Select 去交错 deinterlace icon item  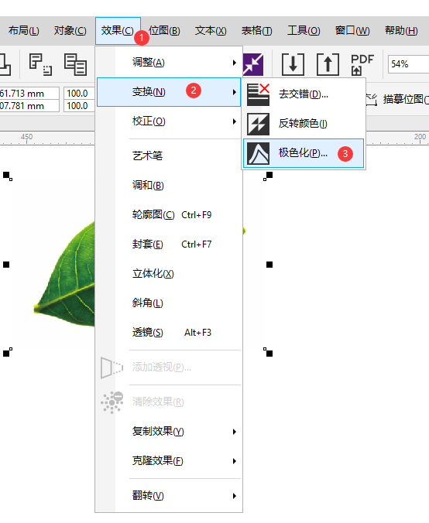[x=304, y=94]
